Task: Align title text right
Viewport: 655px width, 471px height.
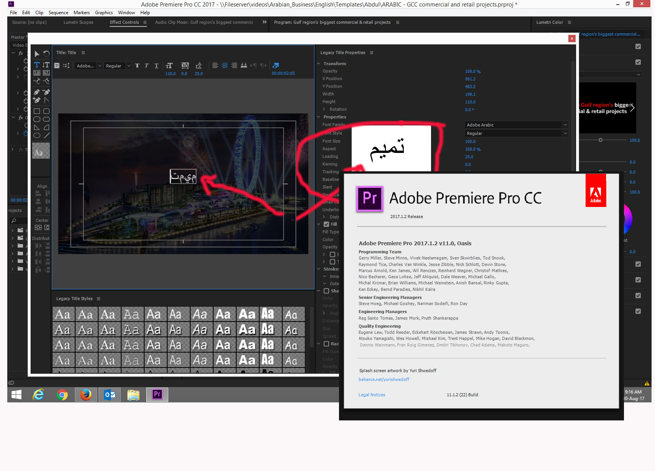Action: [234, 66]
